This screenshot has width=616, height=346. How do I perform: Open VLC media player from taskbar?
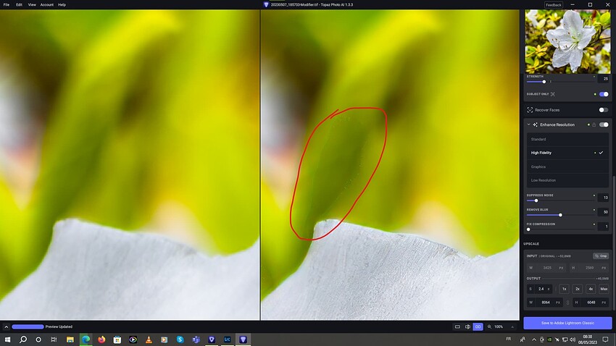149,339
